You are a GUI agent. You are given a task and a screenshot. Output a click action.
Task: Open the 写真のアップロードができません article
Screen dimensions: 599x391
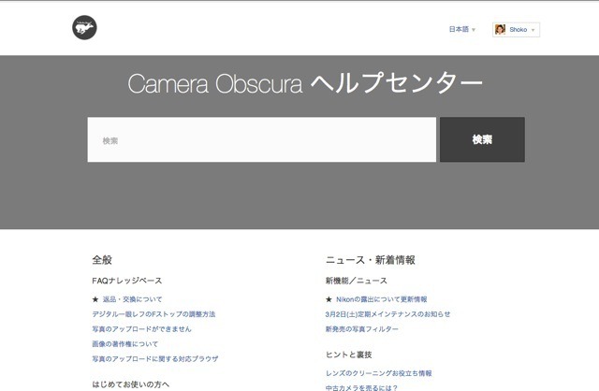tap(141, 329)
